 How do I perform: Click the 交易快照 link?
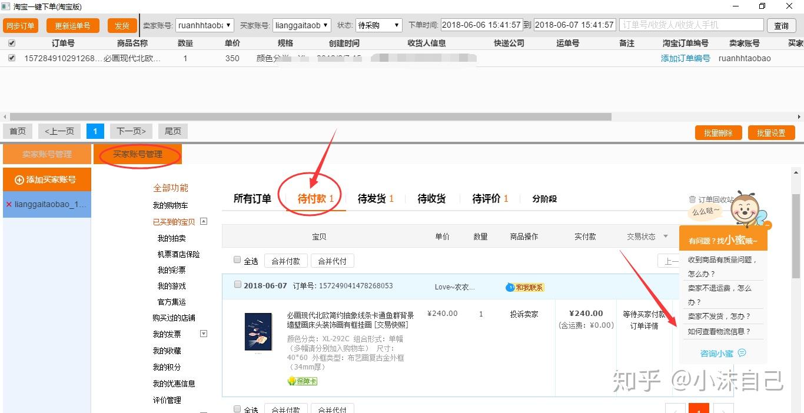point(391,325)
